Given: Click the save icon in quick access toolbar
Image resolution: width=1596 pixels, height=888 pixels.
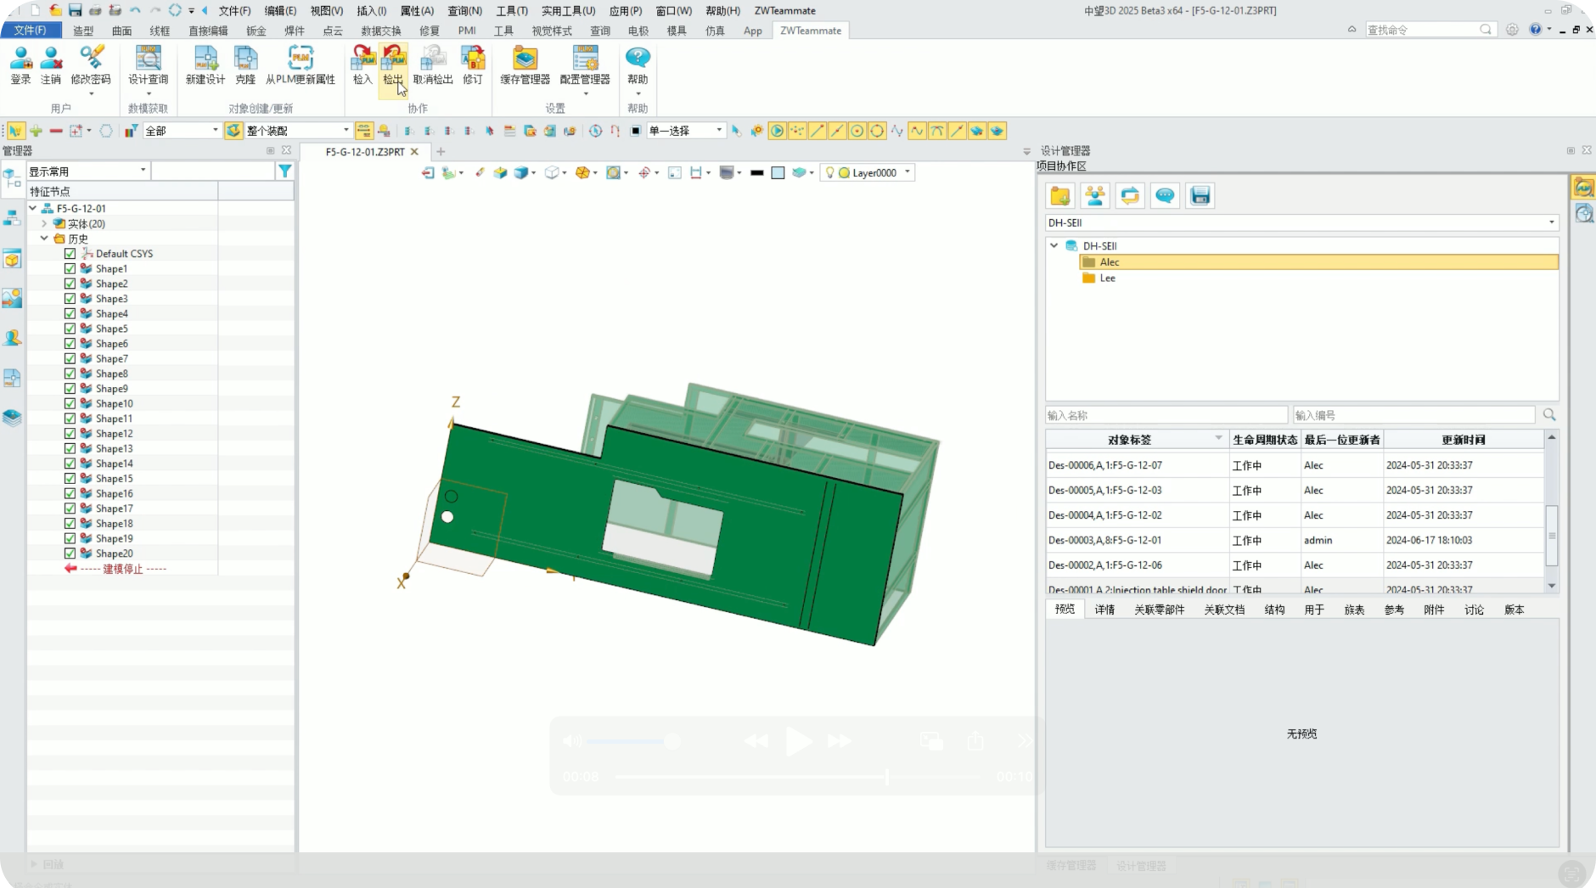Looking at the screenshot, I should click(x=75, y=10).
